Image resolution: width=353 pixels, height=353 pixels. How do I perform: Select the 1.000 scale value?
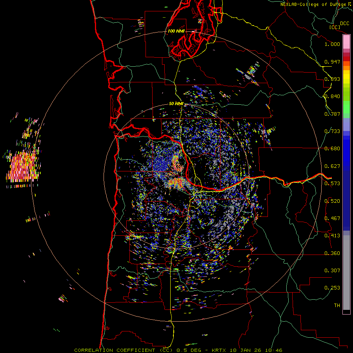pyautogui.click(x=332, y=44)
